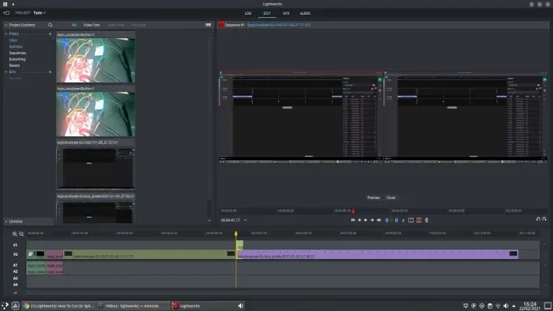Jump to the previous cut in viewer transport

click(x=353, y=220)
